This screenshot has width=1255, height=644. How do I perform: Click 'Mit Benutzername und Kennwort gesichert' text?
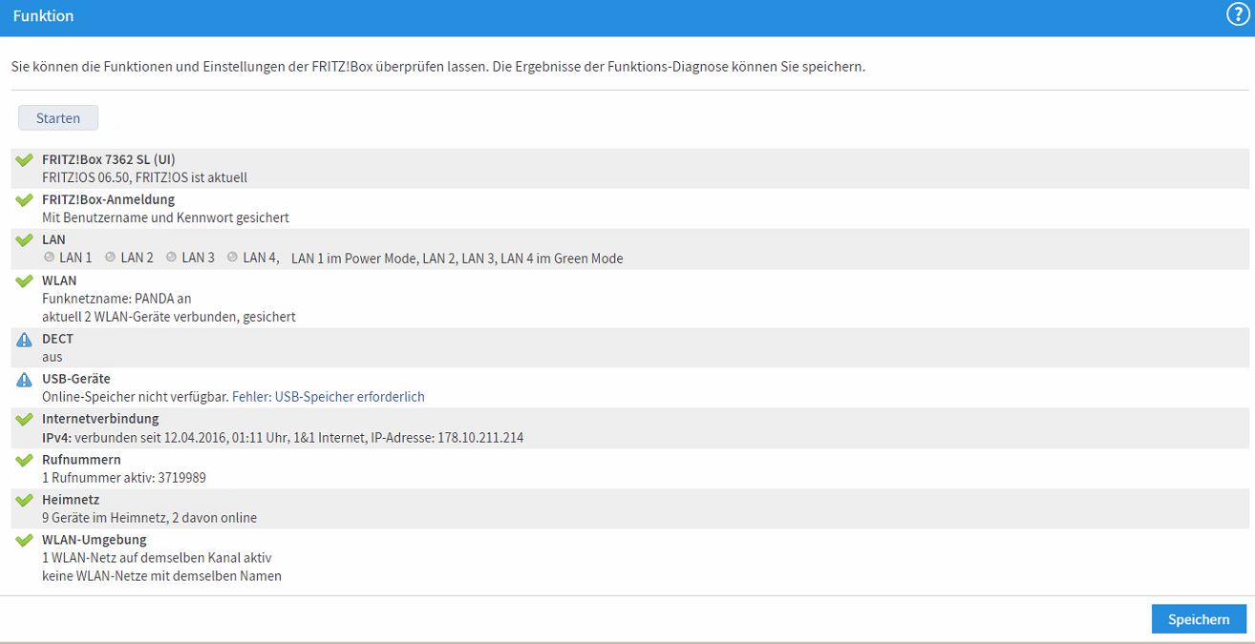165,218
